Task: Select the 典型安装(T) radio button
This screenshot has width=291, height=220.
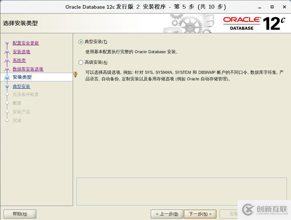Action: tap(81, 42)
